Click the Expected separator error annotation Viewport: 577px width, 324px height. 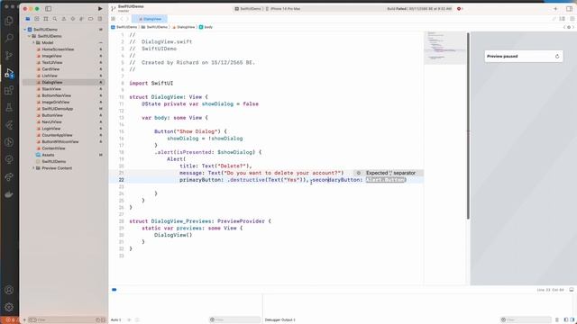click(x=388, y=173)
